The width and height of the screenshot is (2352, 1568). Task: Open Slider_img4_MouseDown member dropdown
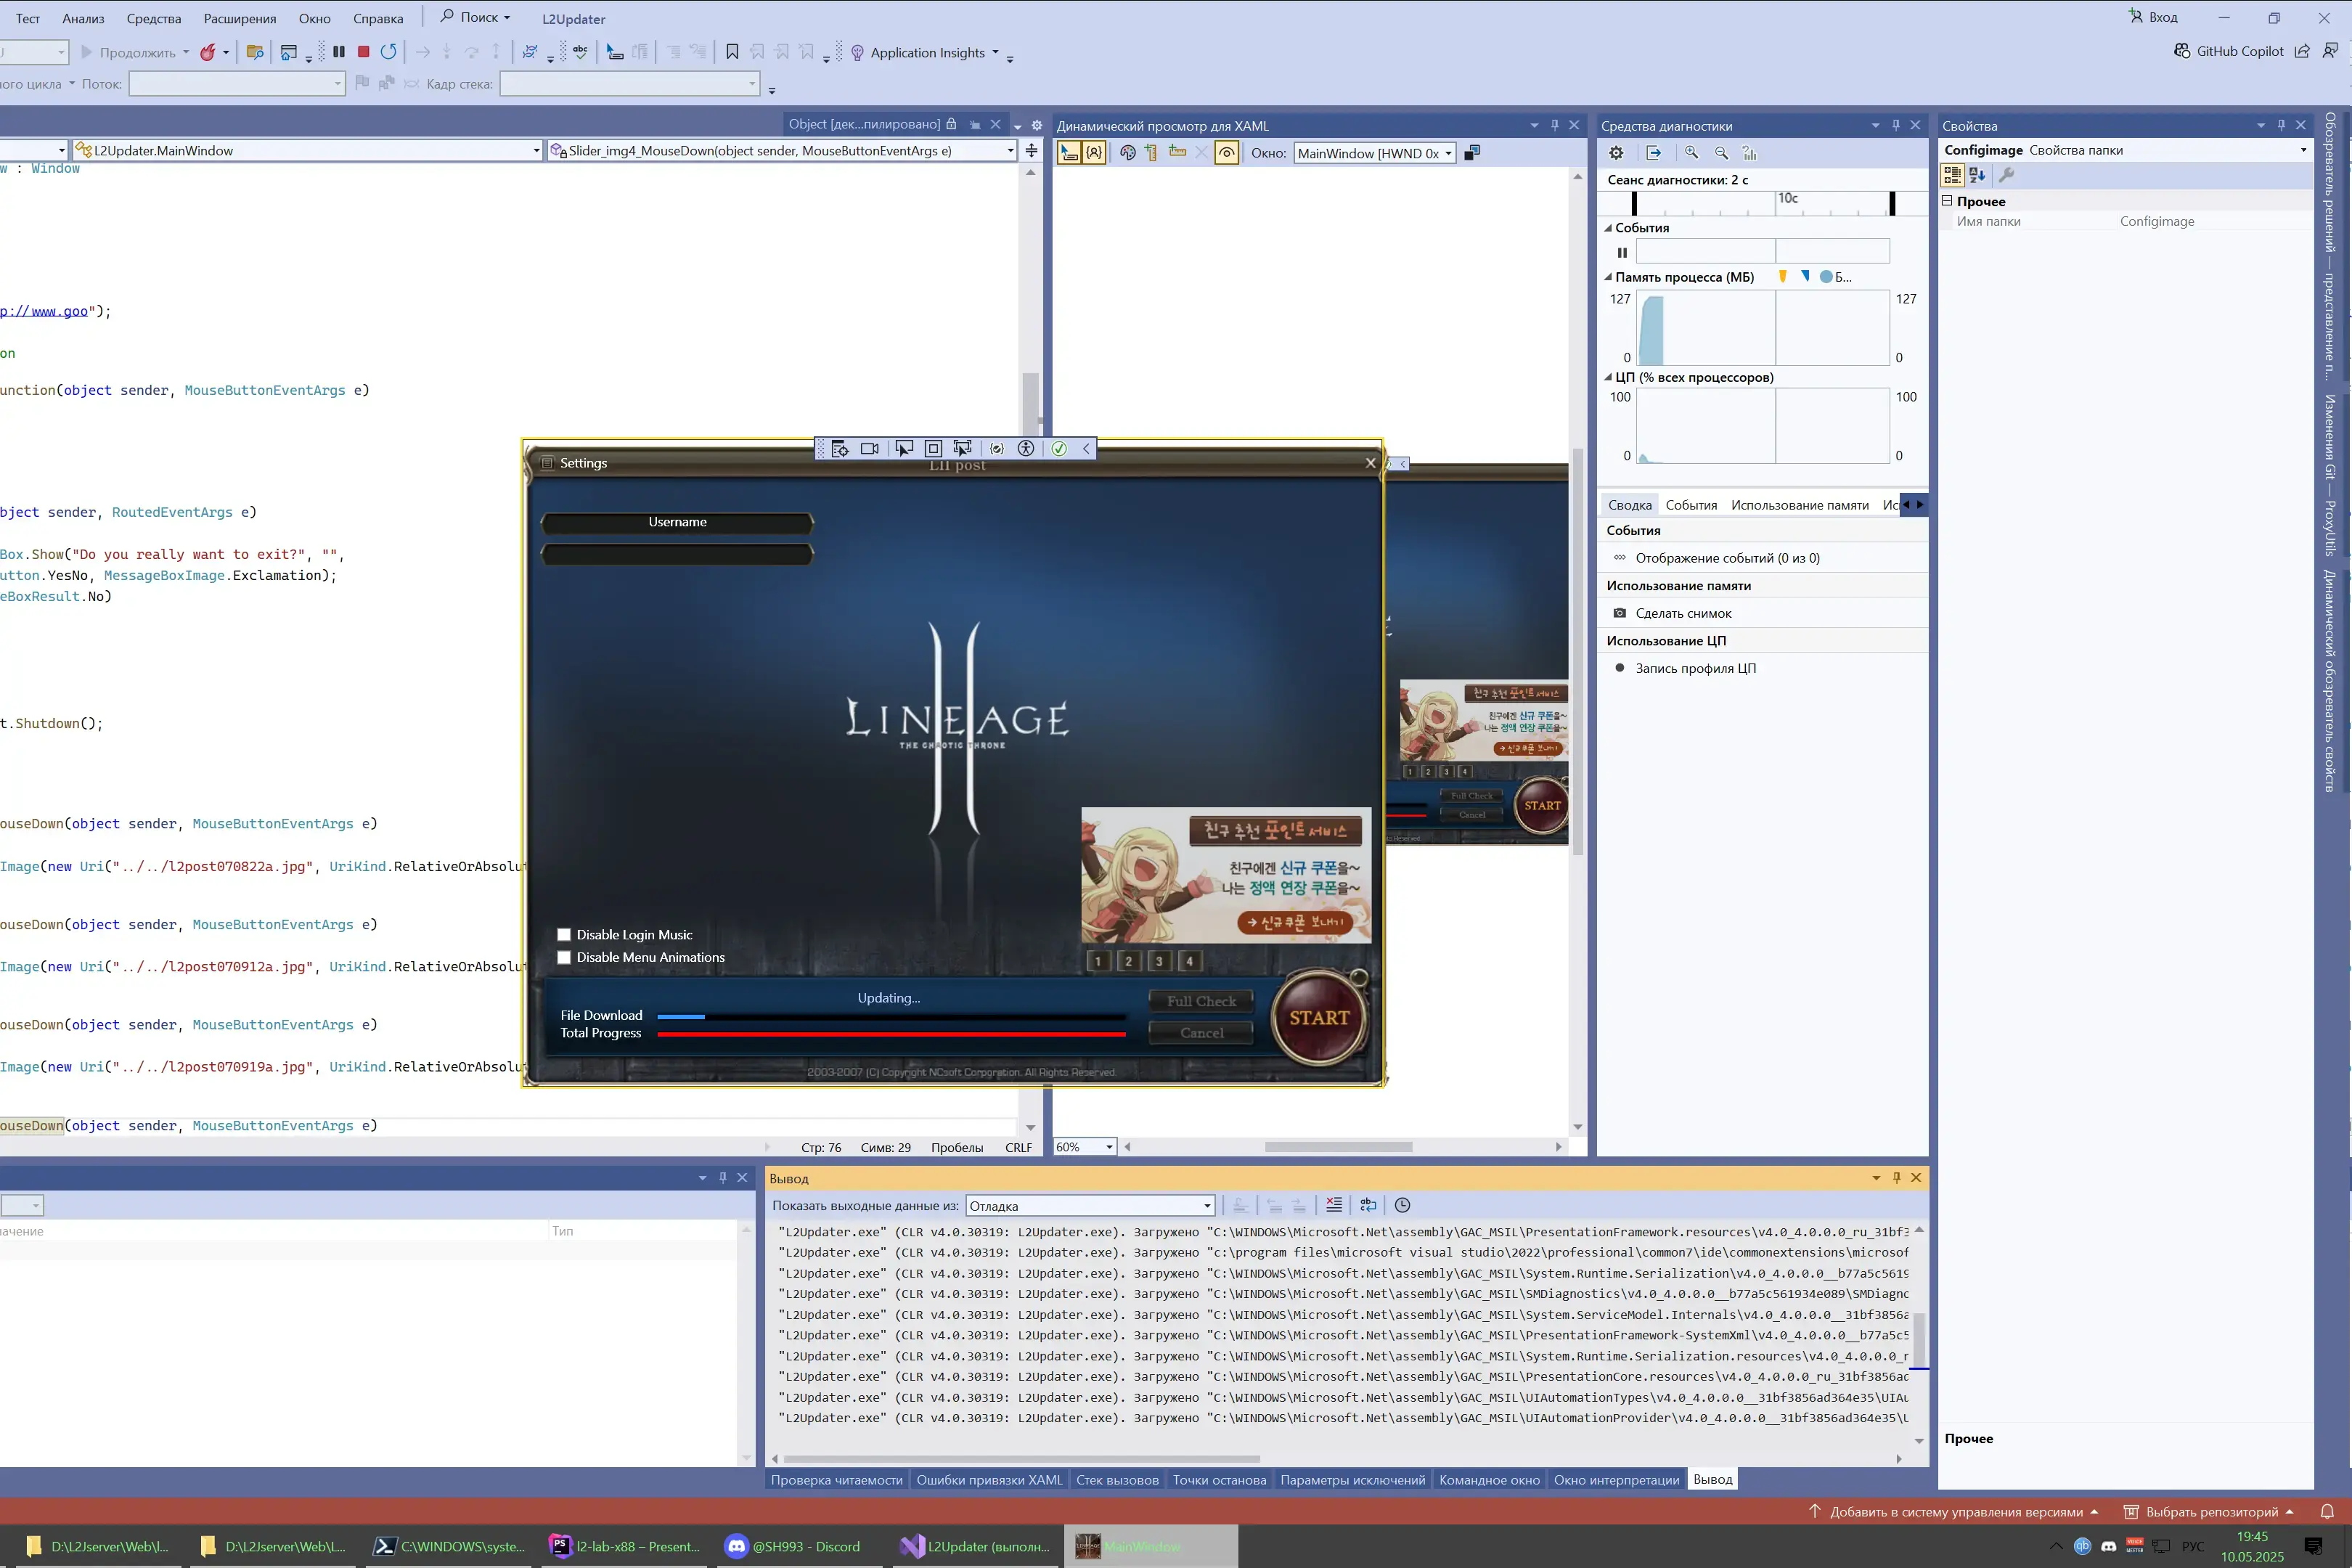[782, 151]
